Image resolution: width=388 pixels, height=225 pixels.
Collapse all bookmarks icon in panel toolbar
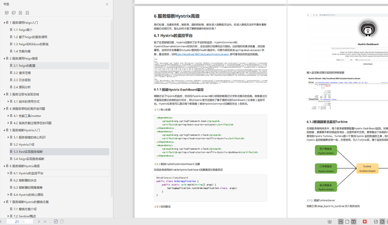pyautogui.click(x=13, y=12)
